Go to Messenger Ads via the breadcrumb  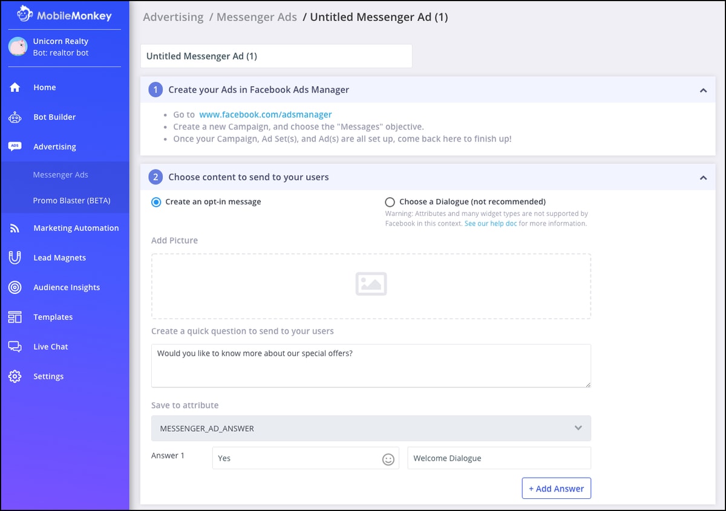pos(257,17)
